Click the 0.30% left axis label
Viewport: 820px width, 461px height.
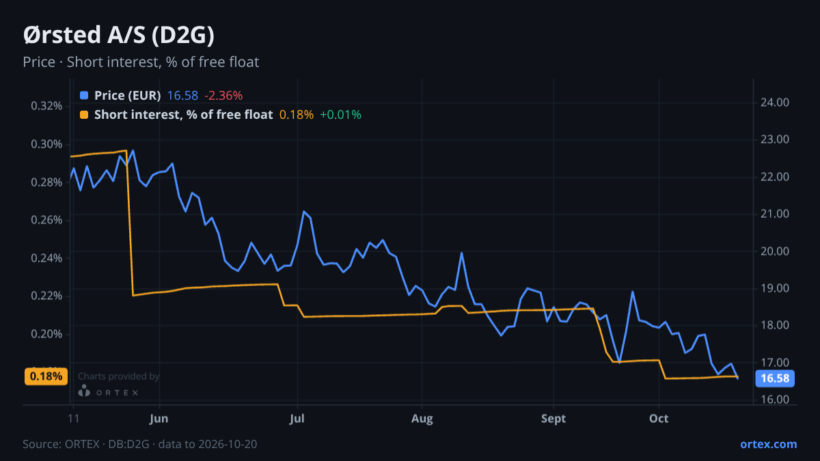coord(47,144)
